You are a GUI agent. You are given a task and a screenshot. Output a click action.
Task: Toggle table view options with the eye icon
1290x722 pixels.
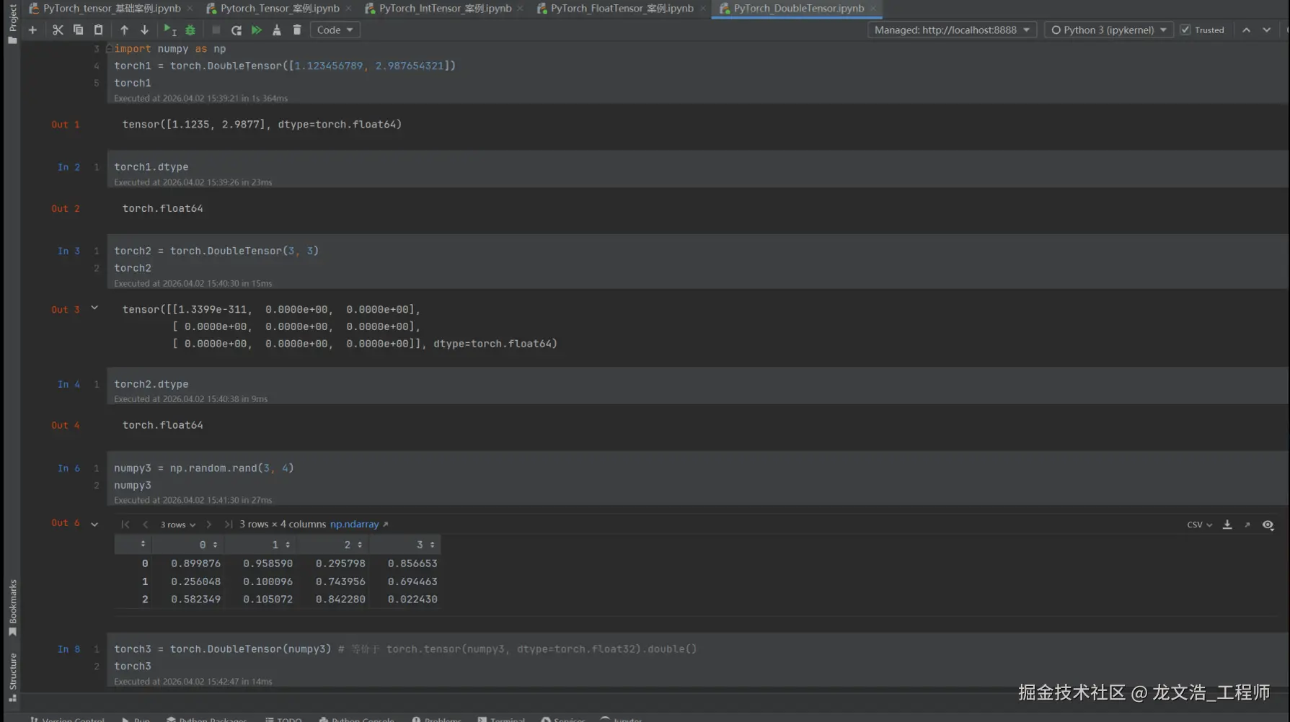1268,525
